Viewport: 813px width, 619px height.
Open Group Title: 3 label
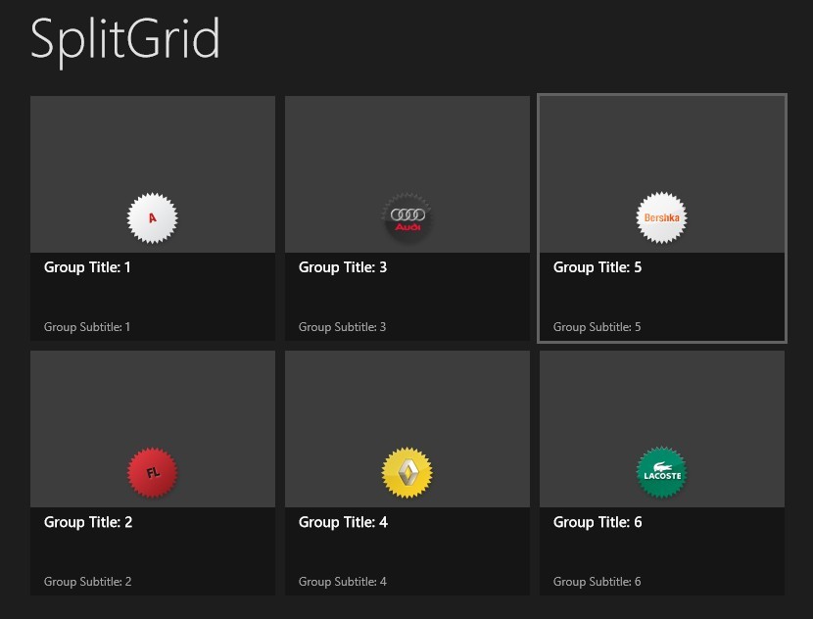pyautogui.click(x=343, y=267)
